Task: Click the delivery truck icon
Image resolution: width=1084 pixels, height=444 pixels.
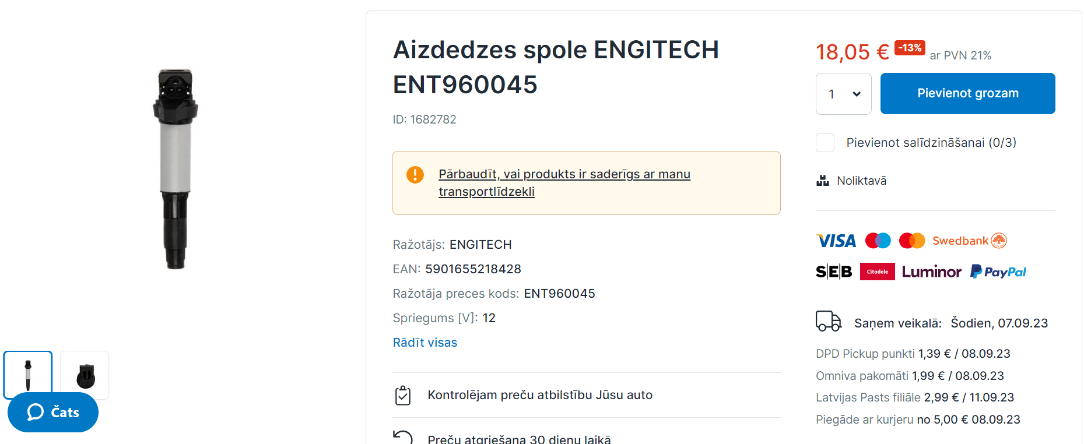Action: coord(828,321)
